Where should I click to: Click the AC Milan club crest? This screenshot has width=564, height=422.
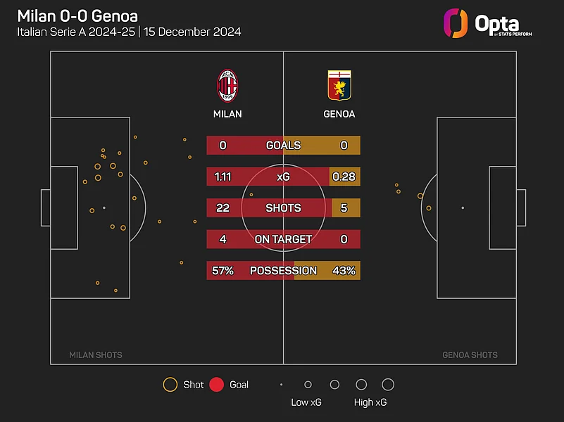(227, 85)
